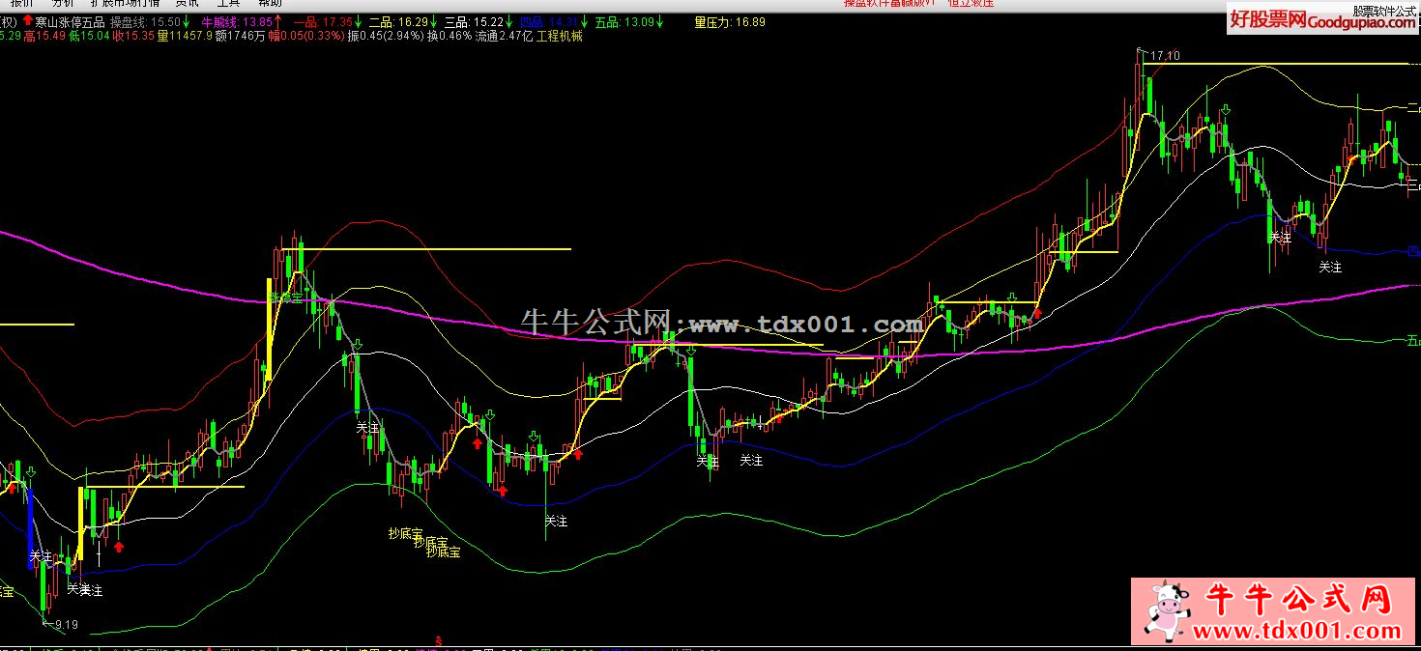Click the 高15.49 high price readout
This screenshot has height=651, width=1421.
[44, 36]
